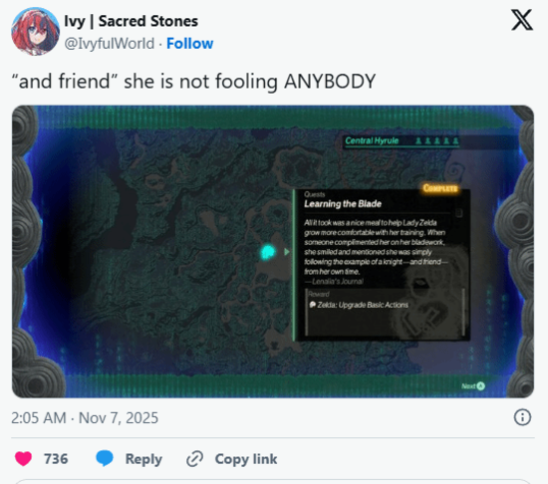548x484 pixels.
Task: Open the Learning the Blade quest title
Action: [x=343, y=204]
